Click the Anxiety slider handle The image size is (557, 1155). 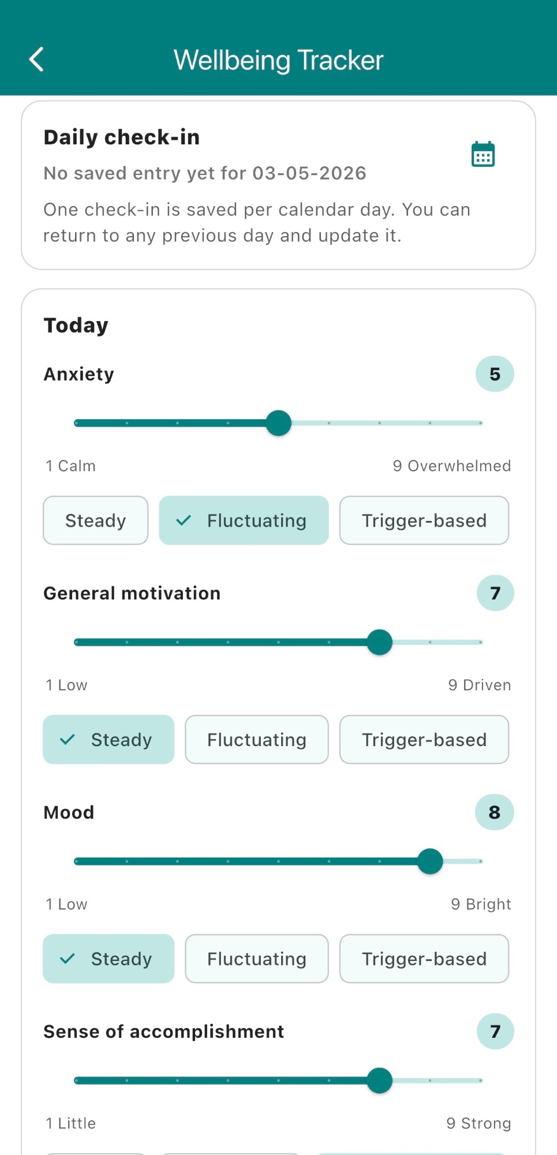click(x=279, y=423)
